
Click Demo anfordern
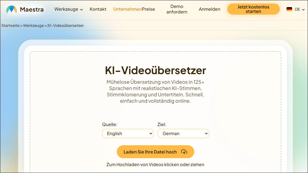pos(177,9)
